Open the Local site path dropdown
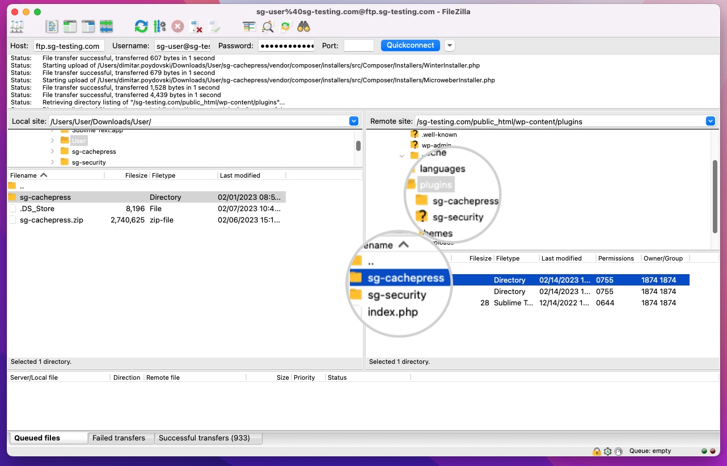The width and height of the screenshot is (727, 466). 354,121
